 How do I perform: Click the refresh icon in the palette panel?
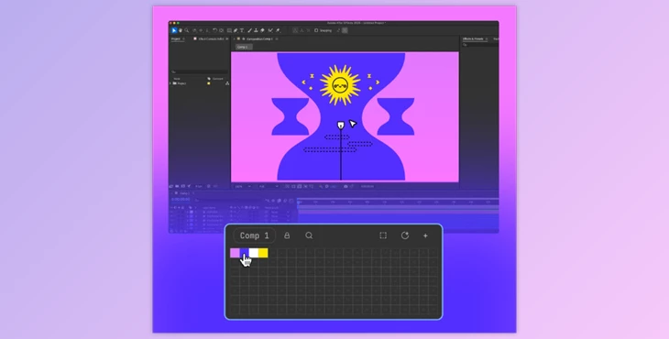pyautogui.click(x=405, y=235)
